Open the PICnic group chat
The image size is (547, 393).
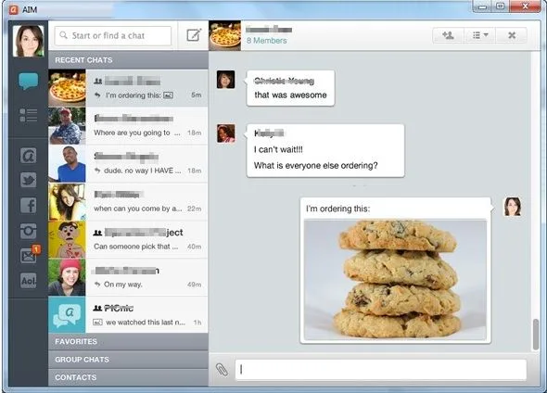tap(128, 314)
